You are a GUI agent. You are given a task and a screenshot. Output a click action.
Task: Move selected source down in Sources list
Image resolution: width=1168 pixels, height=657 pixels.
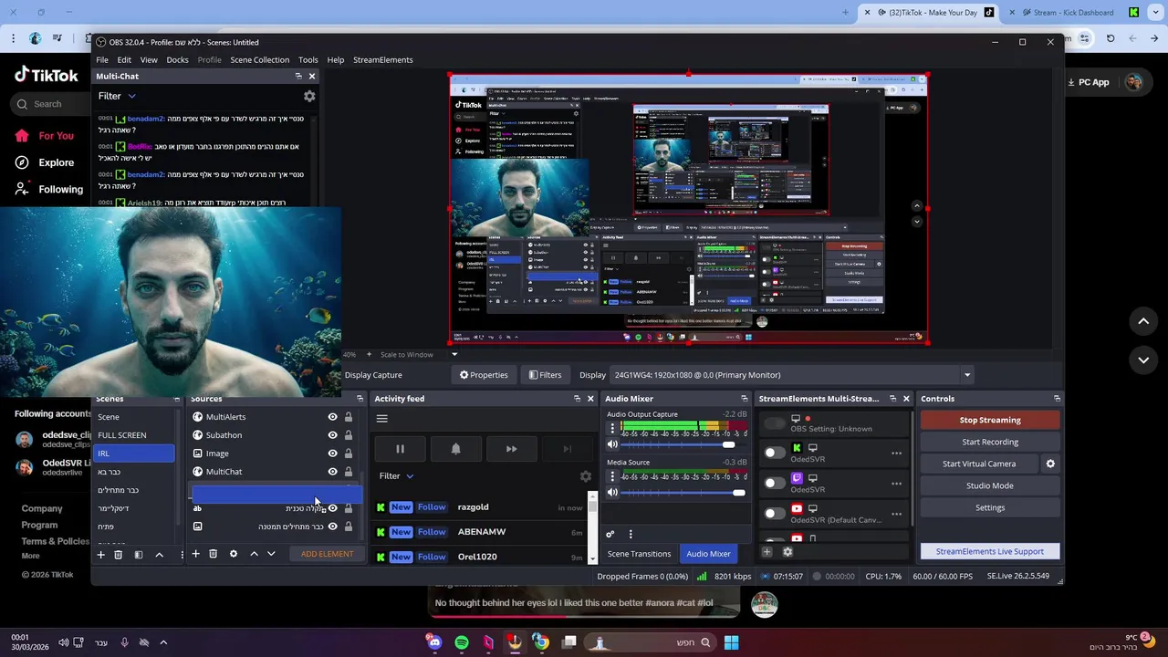(271, 554)
